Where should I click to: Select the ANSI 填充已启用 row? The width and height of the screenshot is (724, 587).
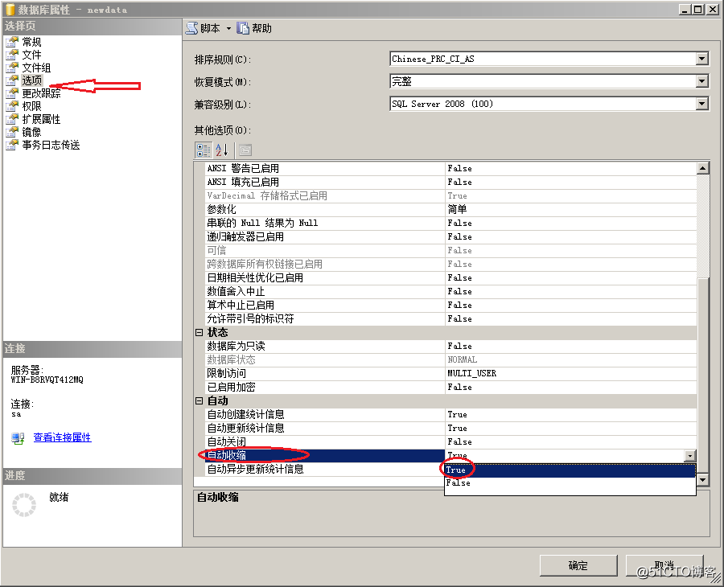[x=450, y=182]
